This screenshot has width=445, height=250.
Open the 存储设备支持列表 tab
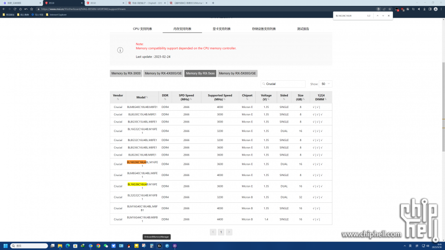[264, 29]
